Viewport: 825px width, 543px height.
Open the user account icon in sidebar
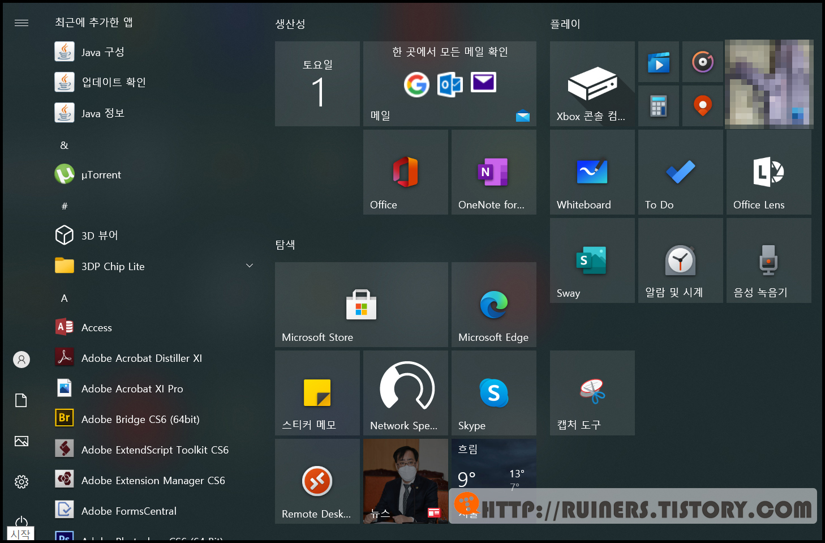pos(22,360)
